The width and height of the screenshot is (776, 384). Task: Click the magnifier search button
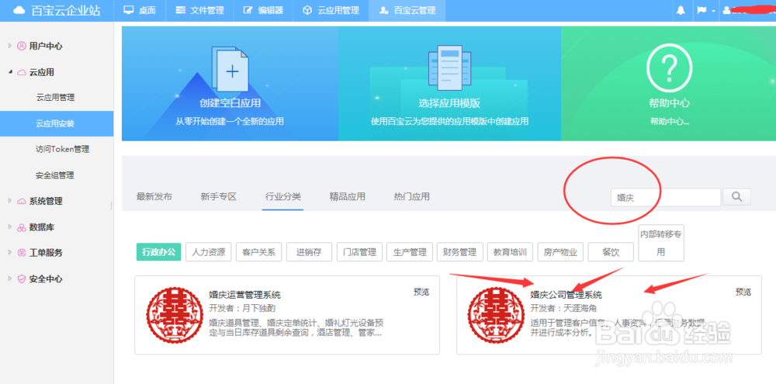[x=737, y=197]
